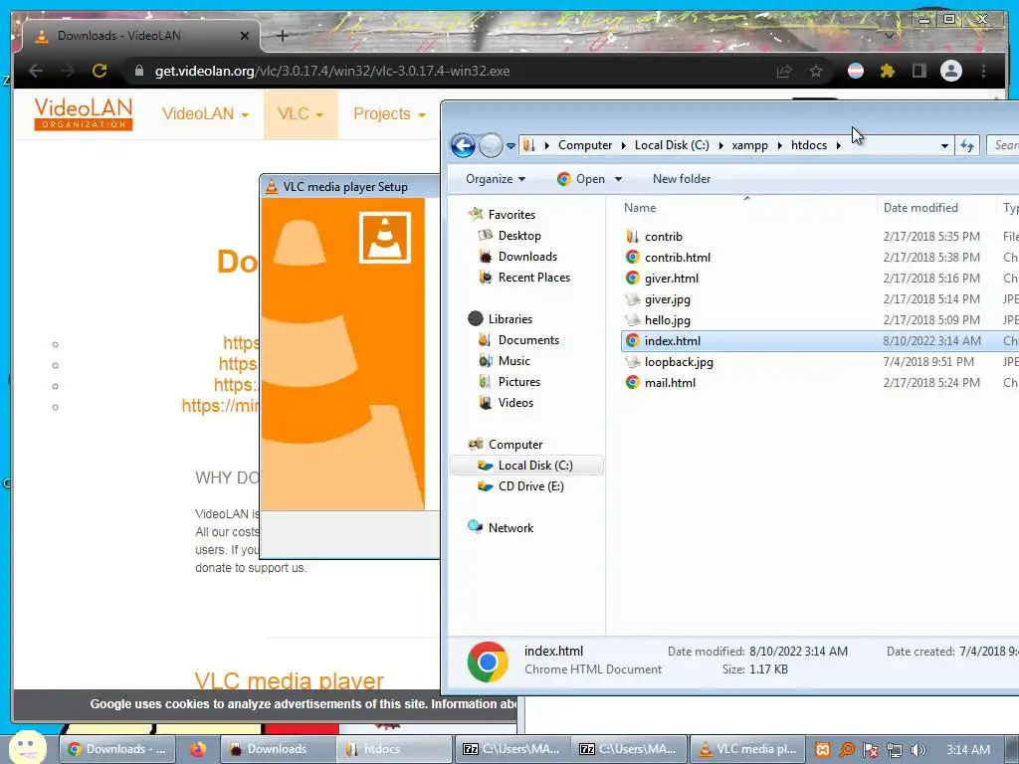Switch to htdocs taskbar window
1019x764 pixels.
coord(394,749)
